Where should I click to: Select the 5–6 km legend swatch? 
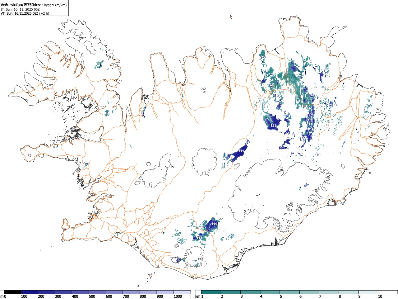[x=290, y=292]
